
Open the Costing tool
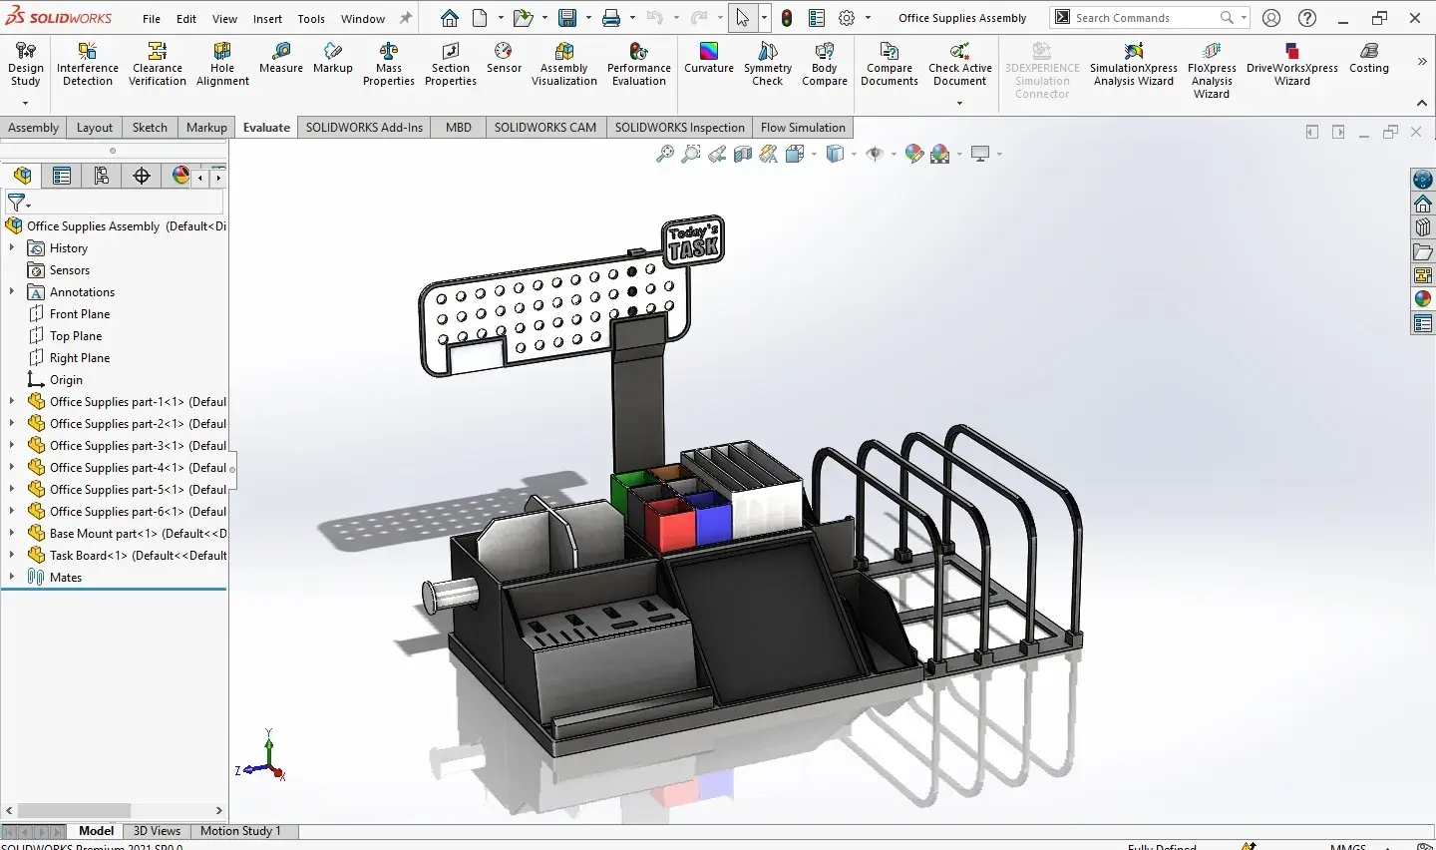(x=1369, y=59)
